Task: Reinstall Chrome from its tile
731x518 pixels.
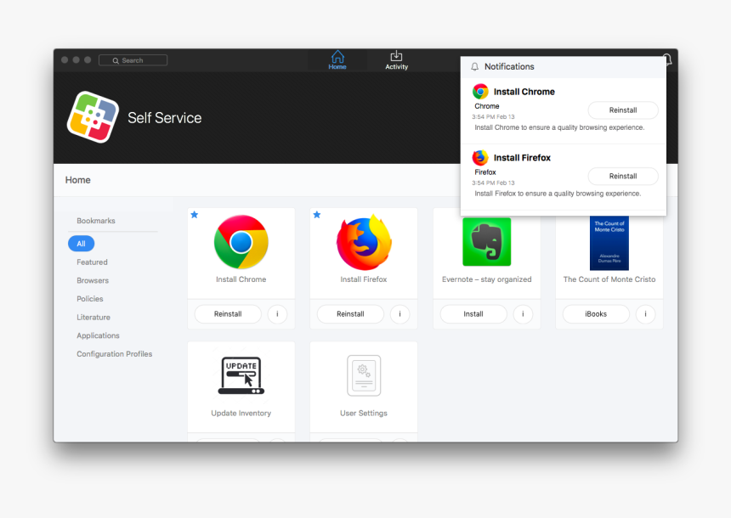Action: click(227, 313)
